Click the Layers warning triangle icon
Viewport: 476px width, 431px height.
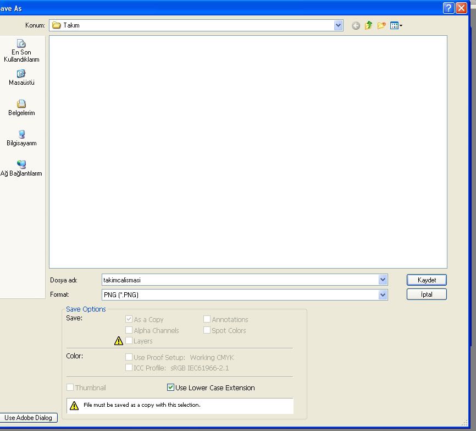click(118, 341)
